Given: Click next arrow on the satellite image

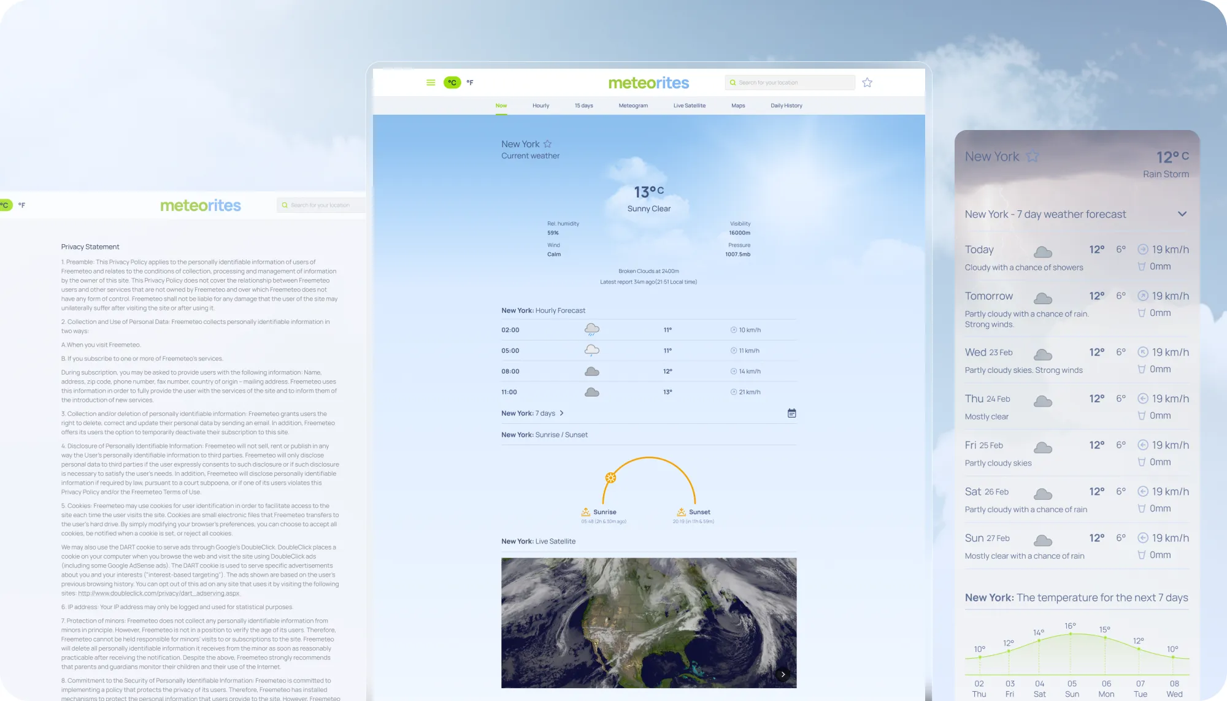Looking at the screenshot, I should (x=783, y=674).
